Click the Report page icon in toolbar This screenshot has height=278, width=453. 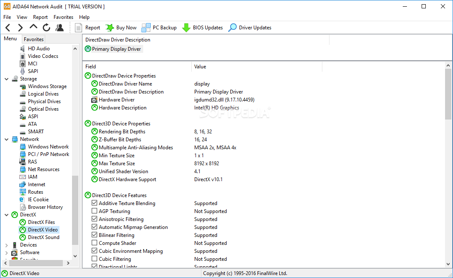(78, 28)
